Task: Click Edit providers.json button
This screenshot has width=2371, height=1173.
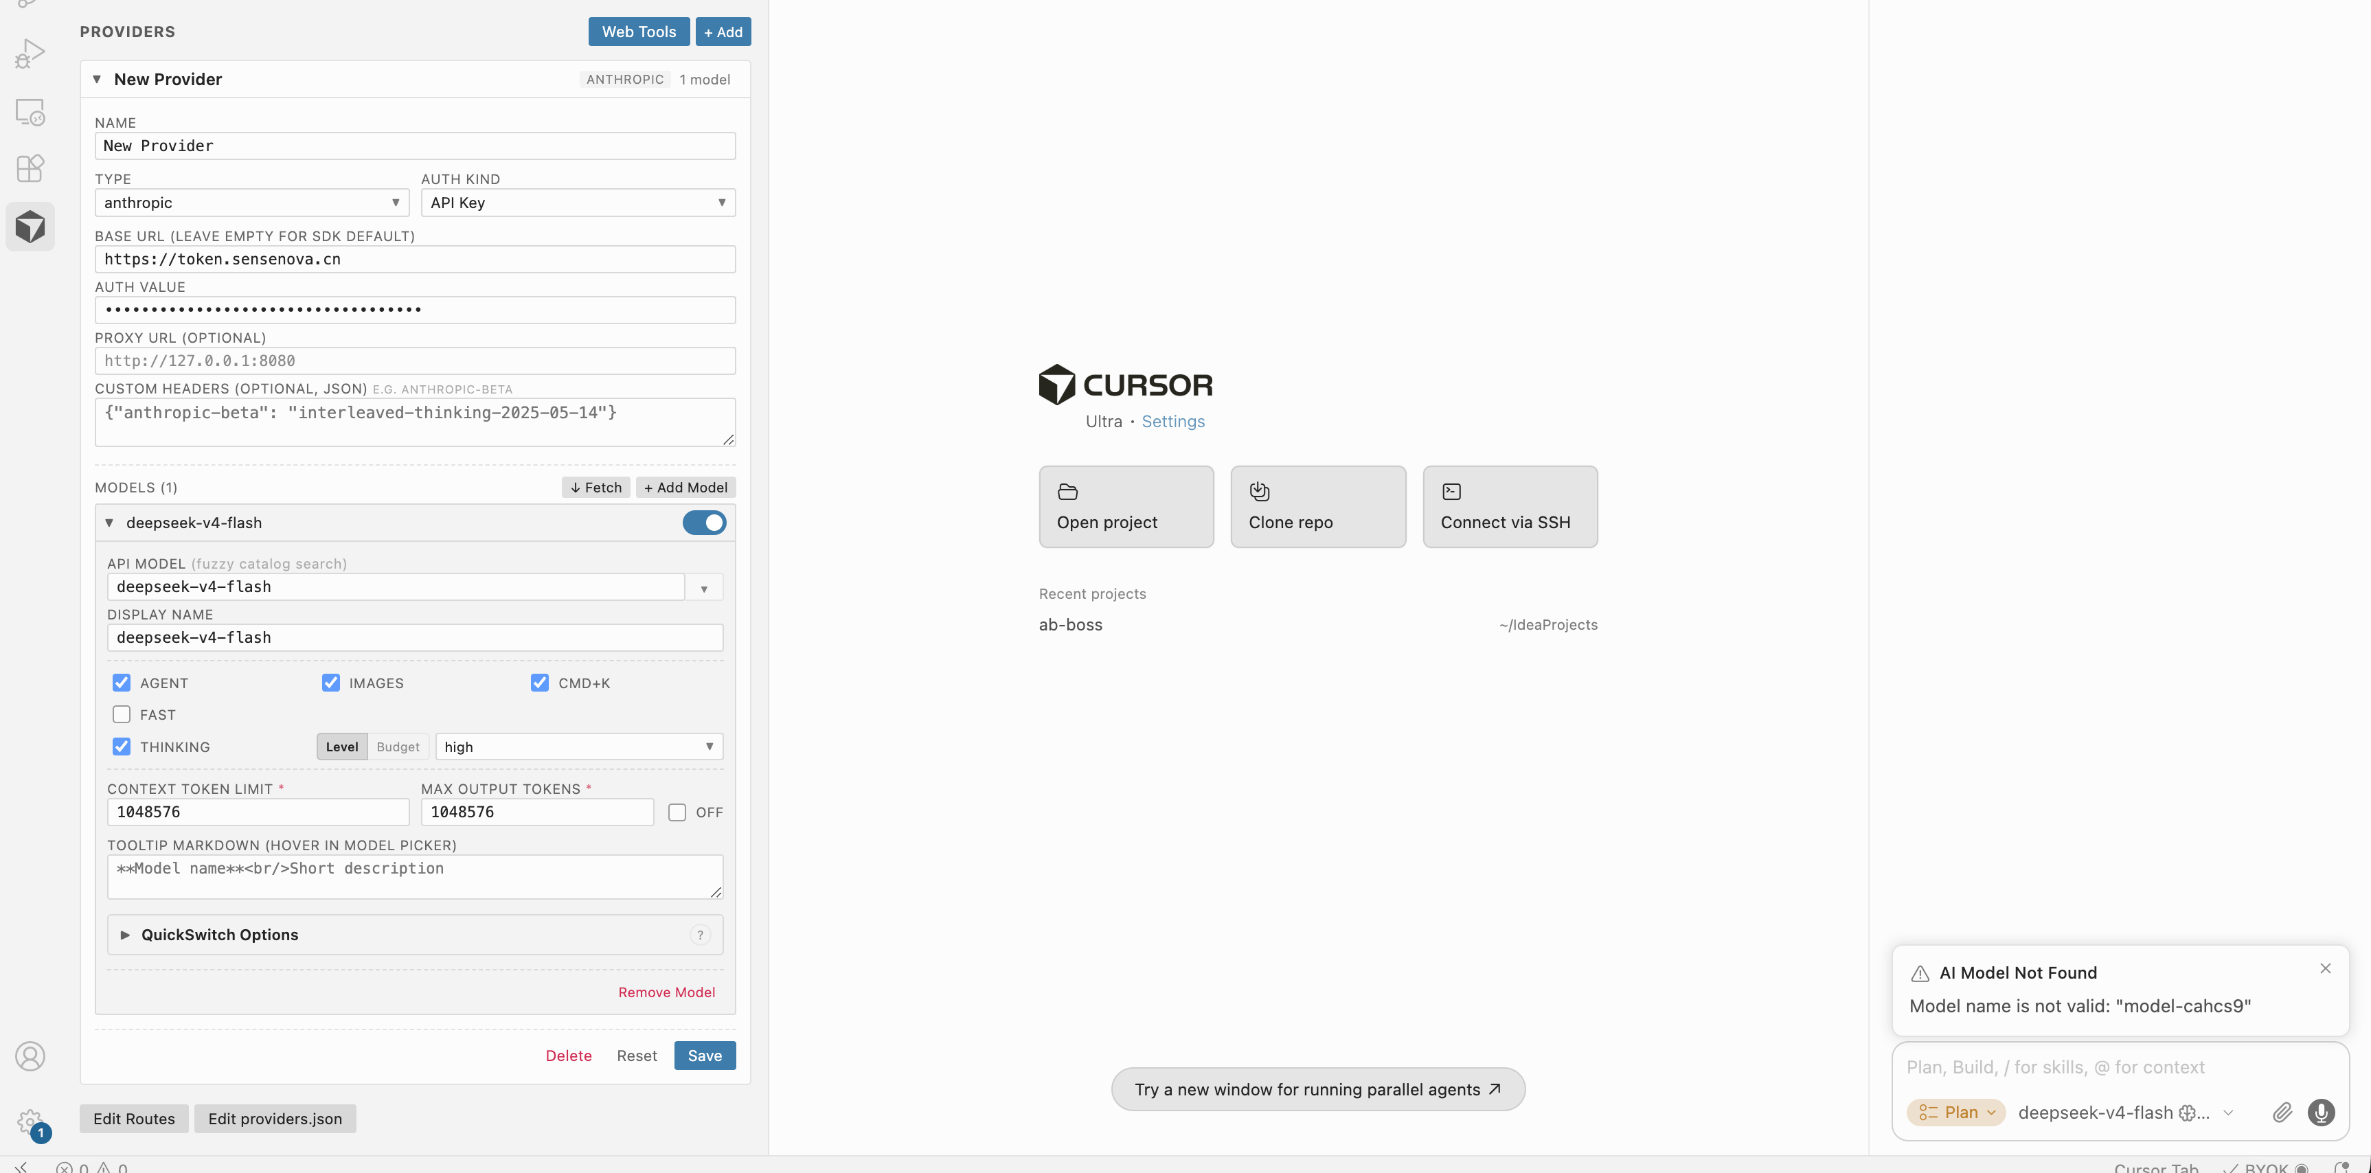Action: [x=274, y=1119]
